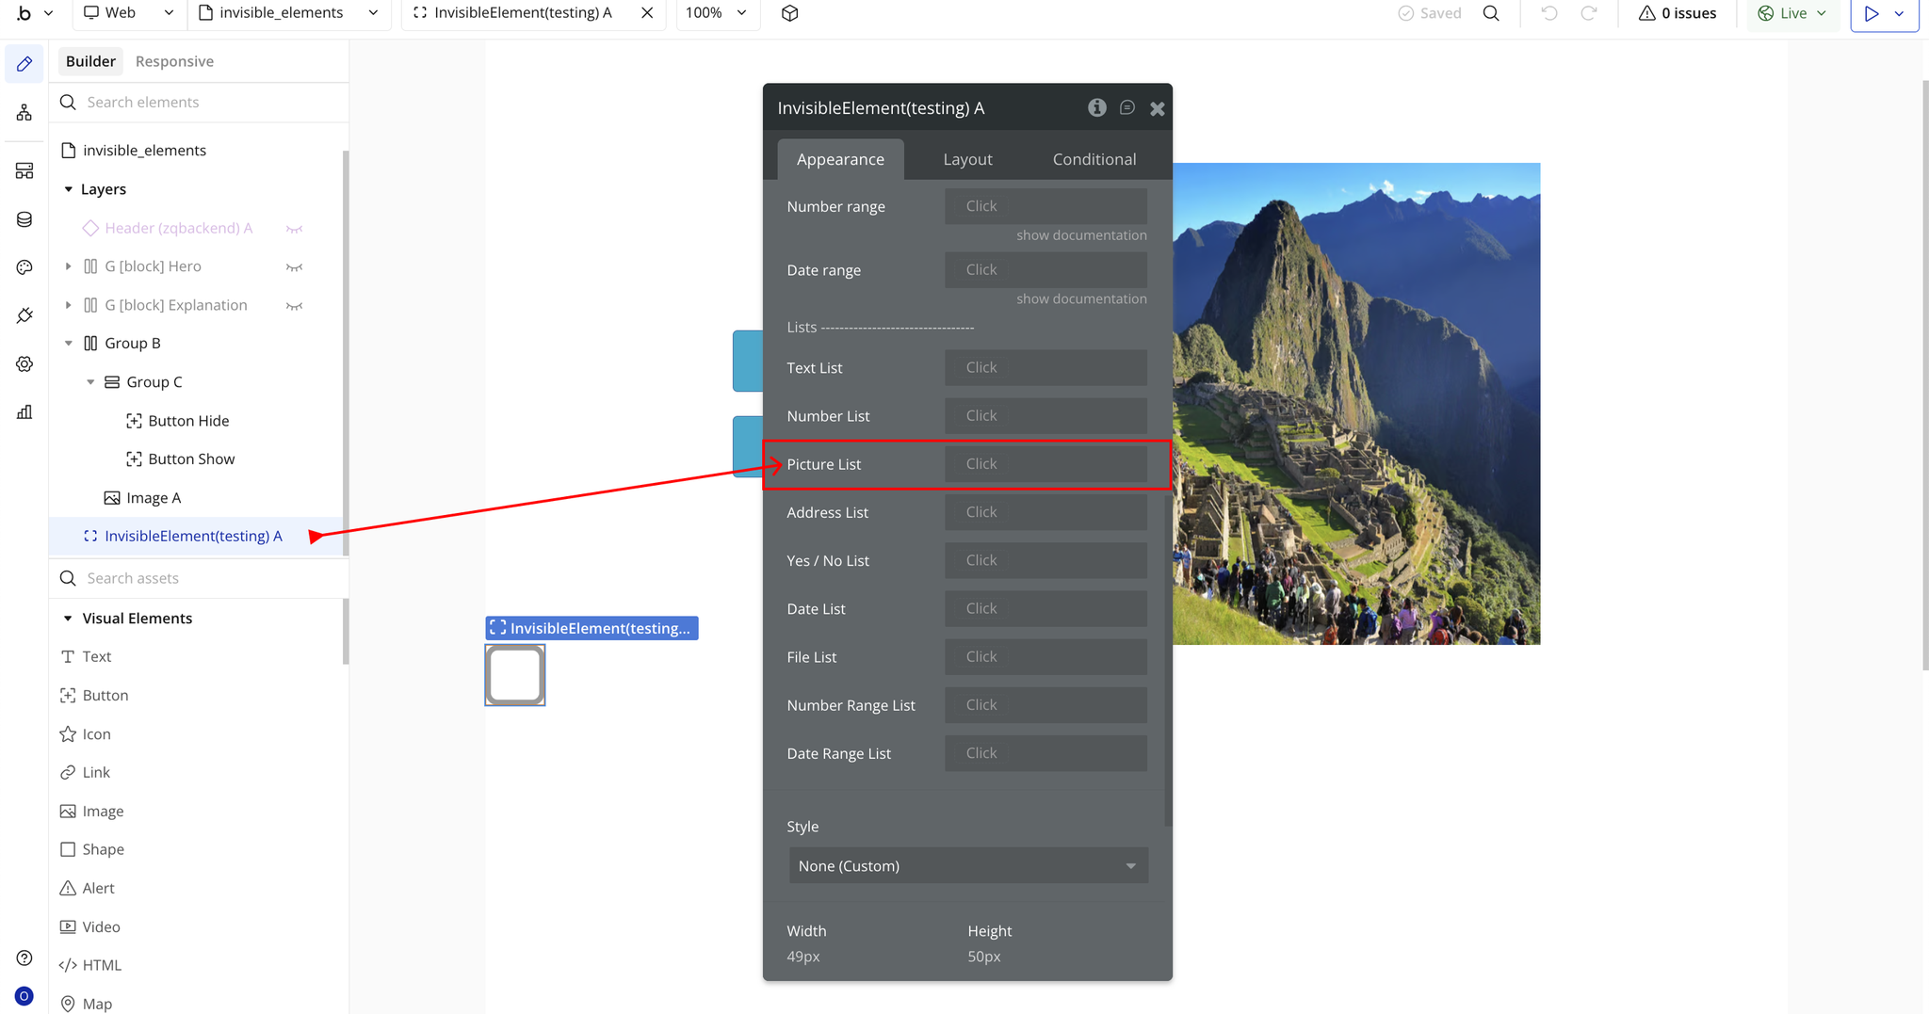1929x1014 pixels.
Task: Open the comments icon in property panel header
Action: (1127, 107)
